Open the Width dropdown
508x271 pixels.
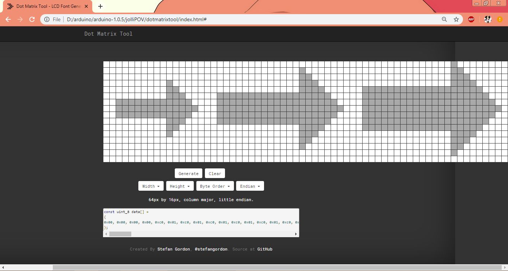151,186
